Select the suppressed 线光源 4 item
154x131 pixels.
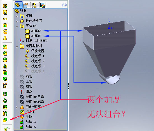(x=35, y=72)
